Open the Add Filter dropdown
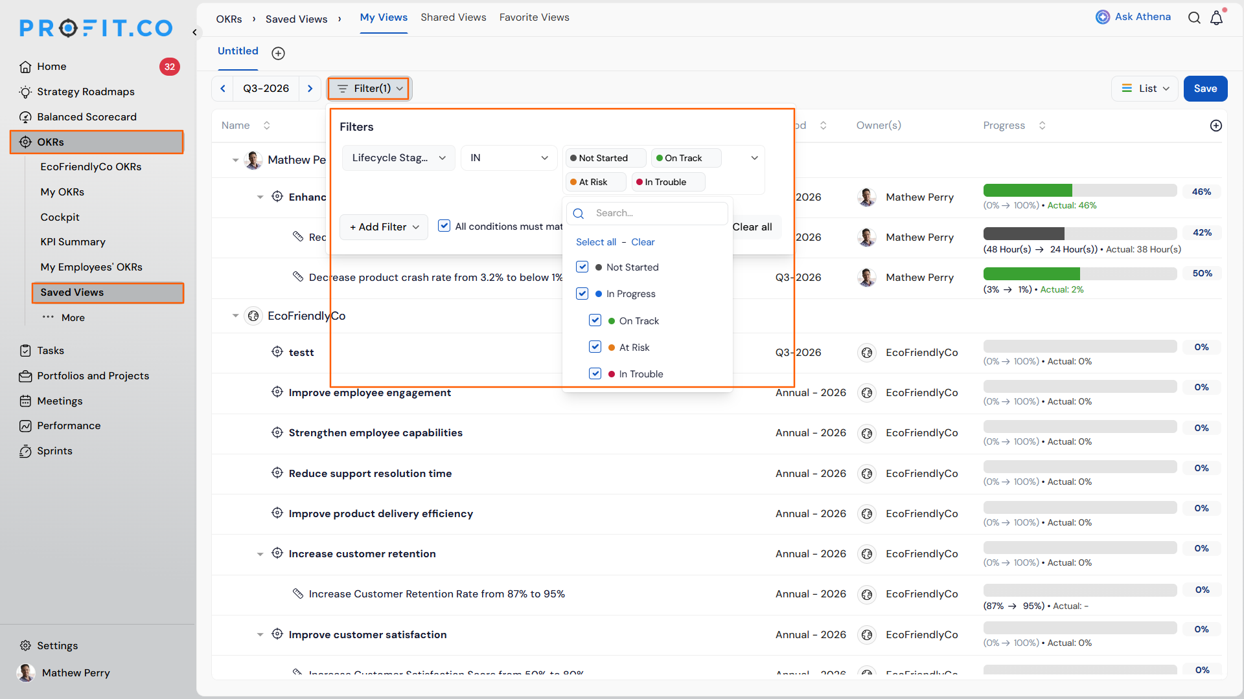 384,227
